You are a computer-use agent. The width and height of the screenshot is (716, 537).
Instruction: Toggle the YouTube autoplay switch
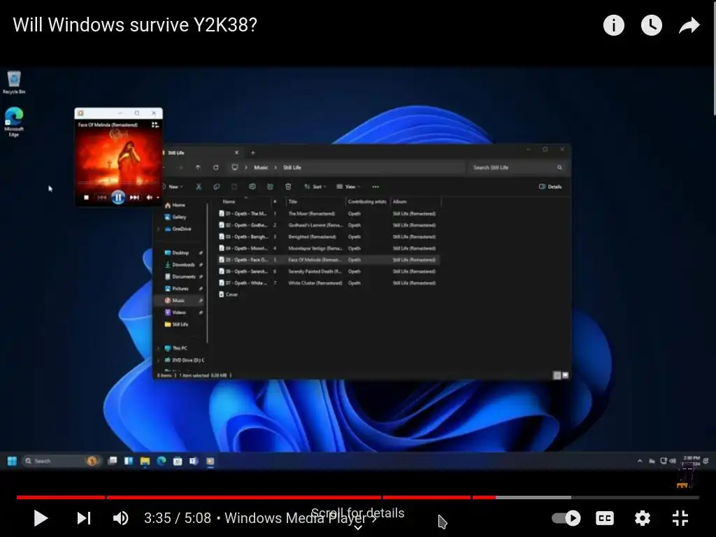point(566,518)
